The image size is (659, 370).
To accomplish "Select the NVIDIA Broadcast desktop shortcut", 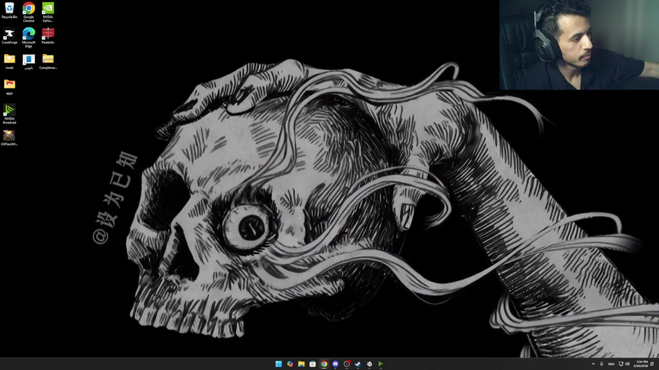I will pos(9,114).
